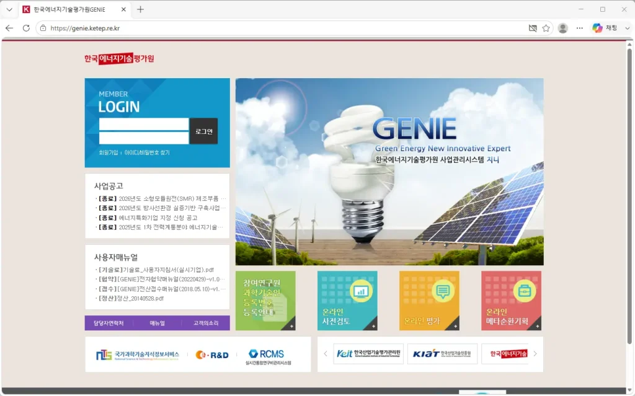Image resolution: width=635 pixels, height=396 pixels.
Task: Expand the Copilot sidebar dropdown chevron
Action: click(627, 28)
